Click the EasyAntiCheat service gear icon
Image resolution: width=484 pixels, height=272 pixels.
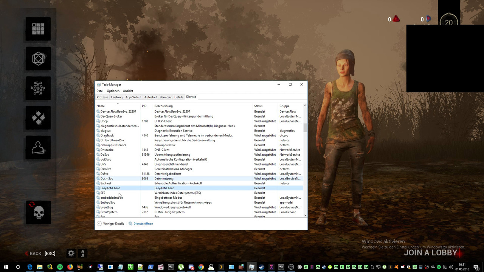pyautogui.click(x=98, y=188)
